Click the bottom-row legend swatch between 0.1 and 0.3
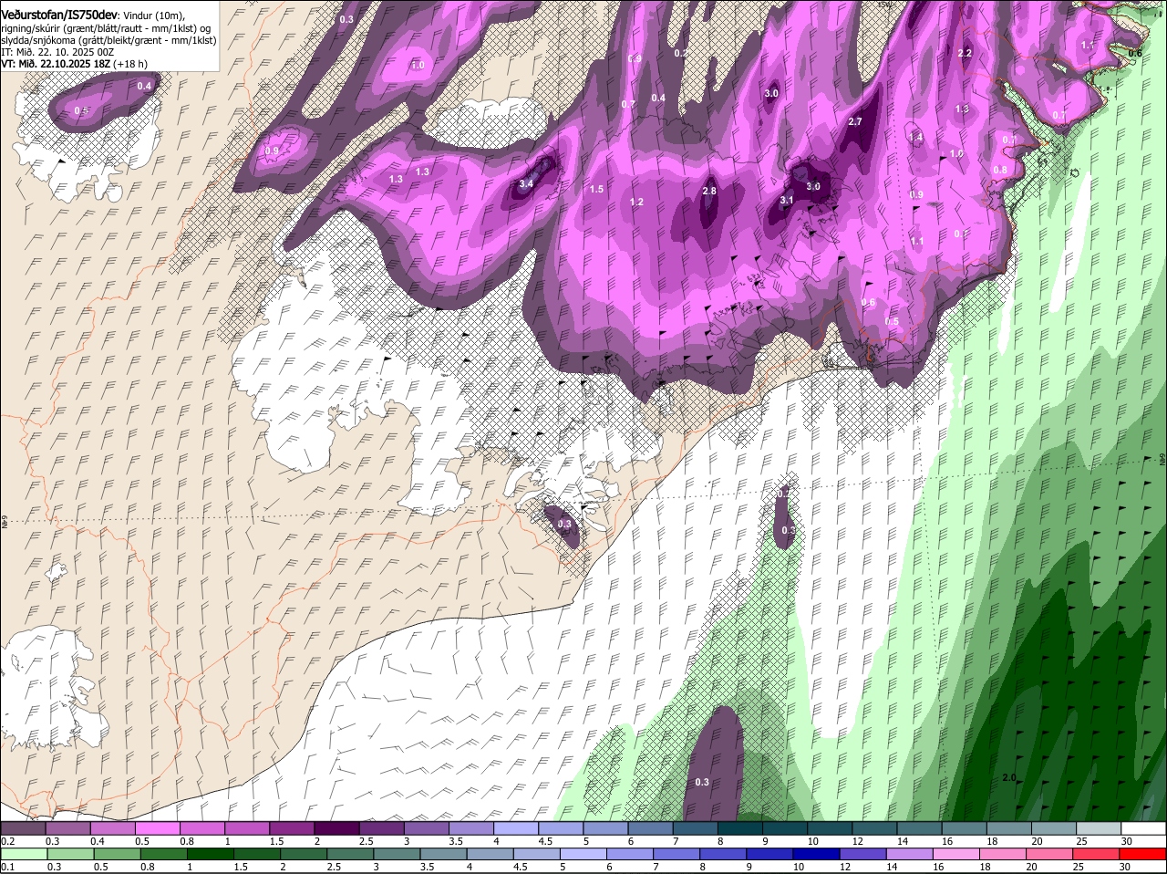Image resolution: width=1167 pixels, height=874 pixels. click(x=26, y=854)
